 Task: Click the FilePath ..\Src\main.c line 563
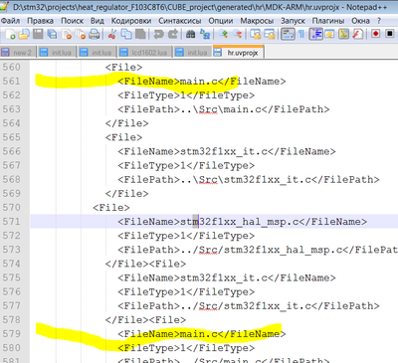tap(224, 109)
